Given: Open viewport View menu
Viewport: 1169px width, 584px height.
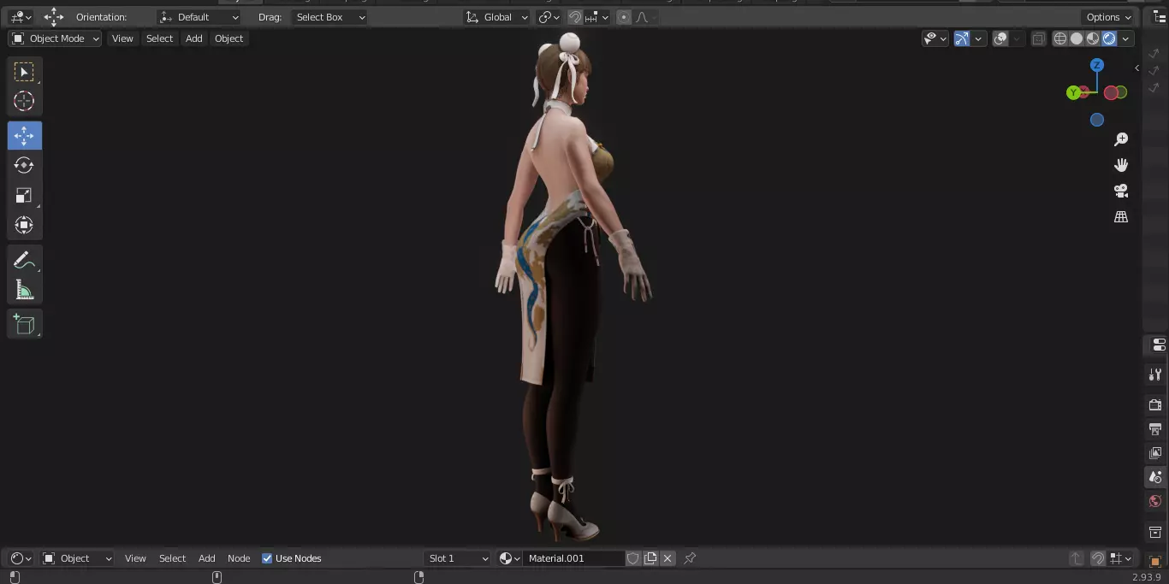Looking at the screenshot, I should point(122,38).
